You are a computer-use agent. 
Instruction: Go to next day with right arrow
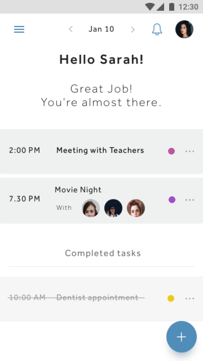click(133, 29)
